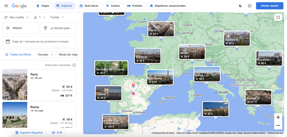Expand the Ida y vuelta dropdown
The image size is (287, 137).
pyautogui.click(x=16, y=17)
